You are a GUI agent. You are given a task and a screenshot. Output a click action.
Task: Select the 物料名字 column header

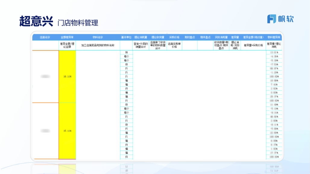pos(98,37)
